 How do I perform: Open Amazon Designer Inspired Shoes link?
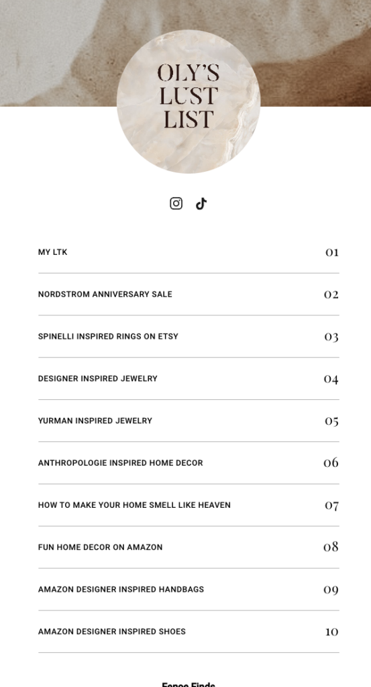pyautogui.click(x=189, y=631)
